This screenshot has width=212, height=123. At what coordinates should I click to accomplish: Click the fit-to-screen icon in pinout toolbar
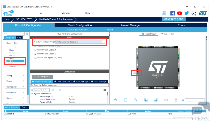[126, 100]
